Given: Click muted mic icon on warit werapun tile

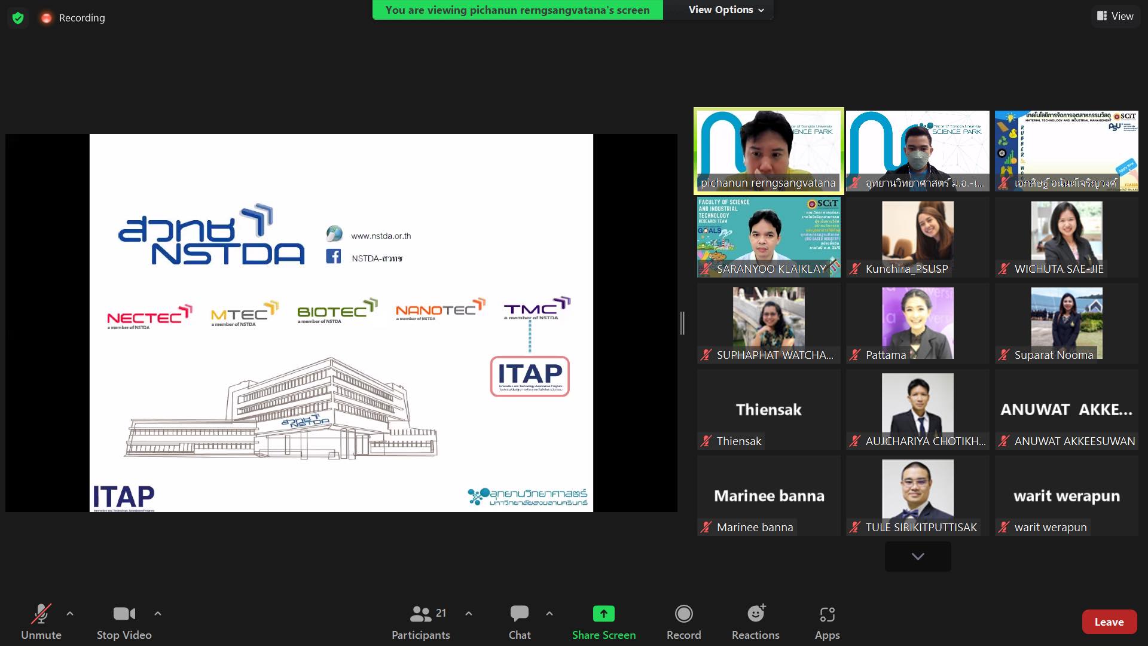Looking at the screenshot, I should 1004,528.
